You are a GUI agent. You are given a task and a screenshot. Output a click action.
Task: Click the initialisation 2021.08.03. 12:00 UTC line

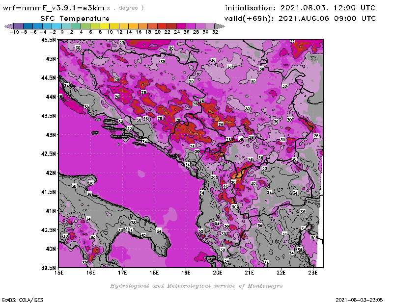[x=300, y=8]
